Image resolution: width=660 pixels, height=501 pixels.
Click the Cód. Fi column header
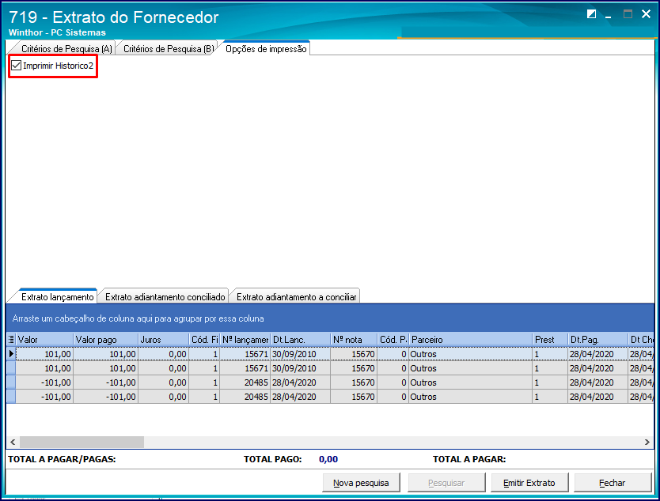(x=204, y=340)
